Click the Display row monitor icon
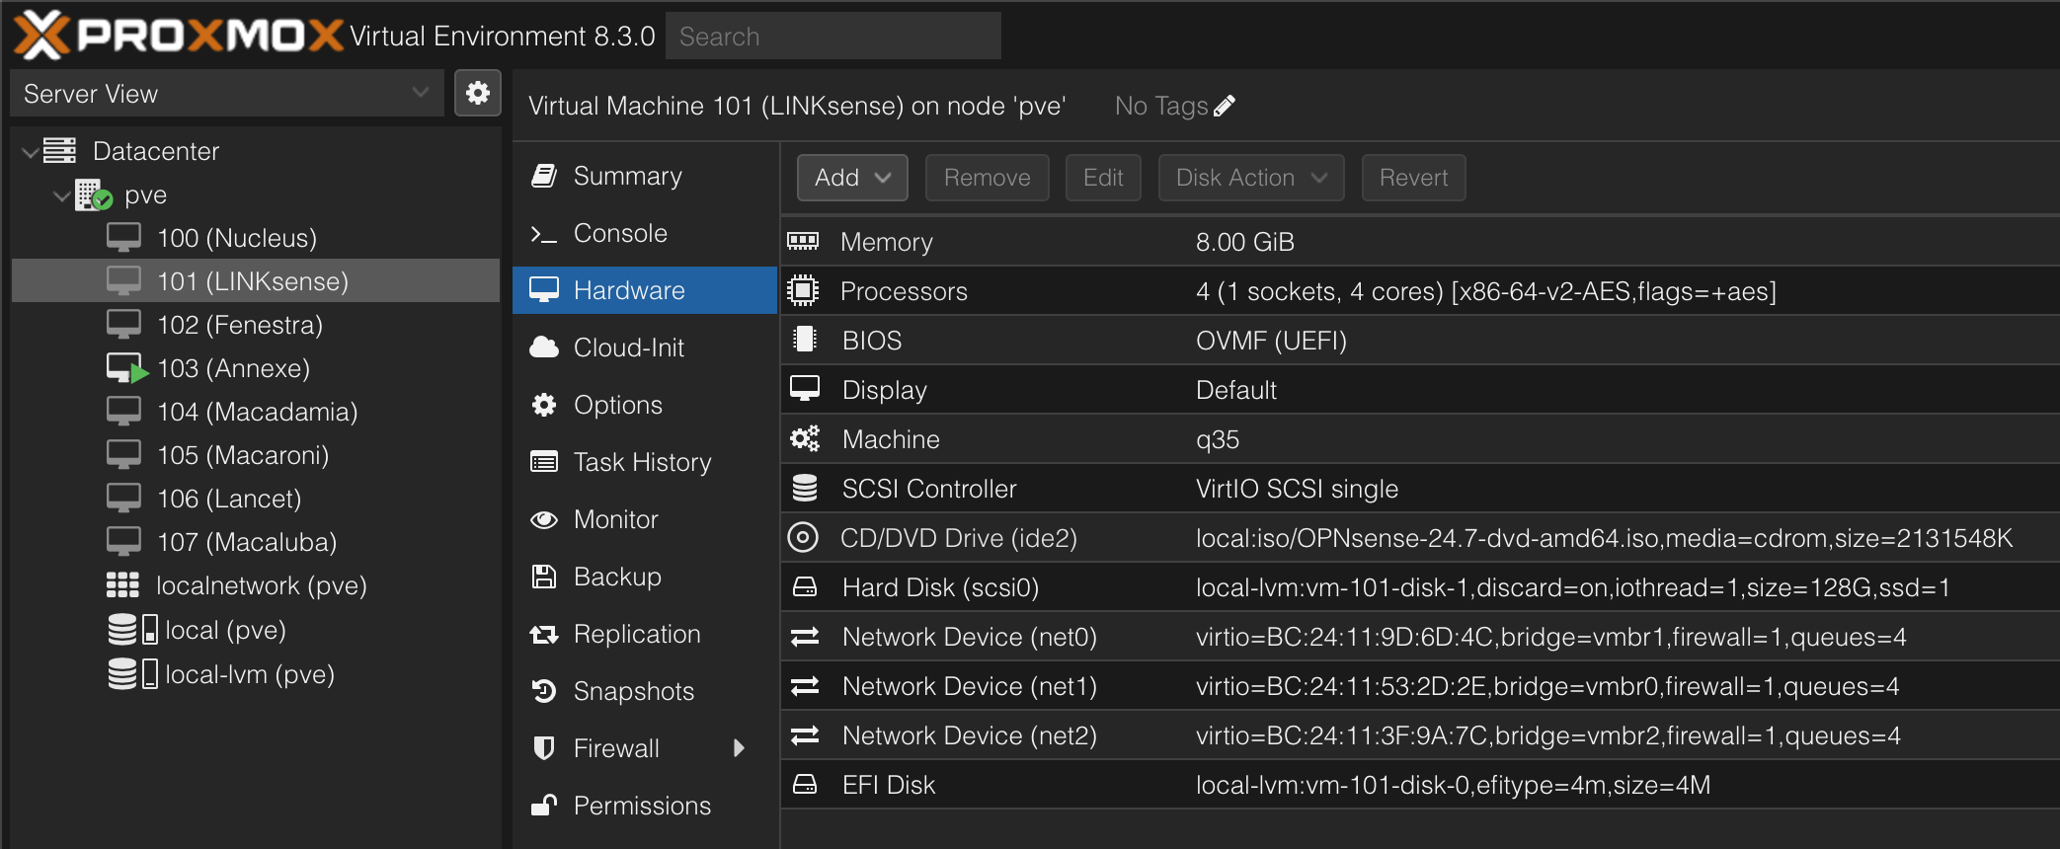This screenshot has height=849, width=2060. (x=805, y=389)
